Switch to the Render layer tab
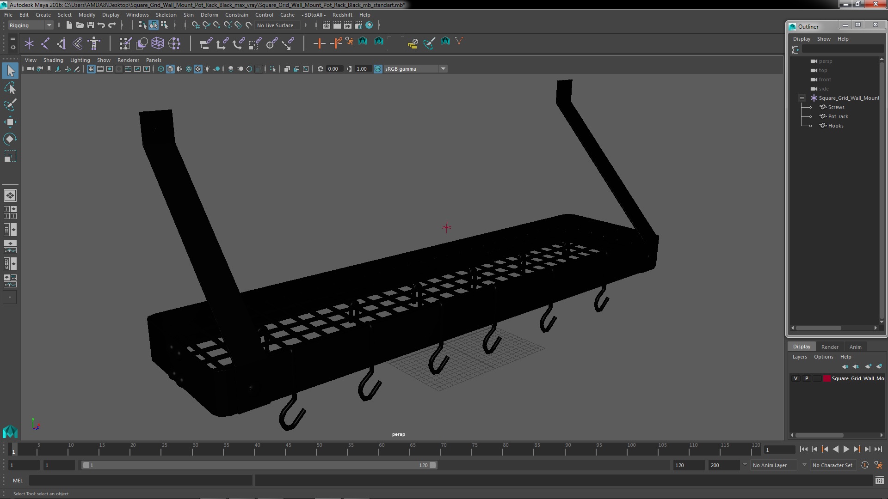Image resolution: width=888 pixels, height=499 pixels. coord(829,347)
